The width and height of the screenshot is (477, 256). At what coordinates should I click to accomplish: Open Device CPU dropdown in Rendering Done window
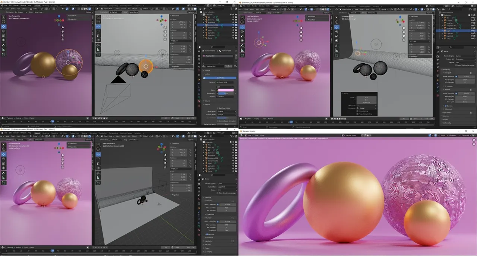pos(227,190)
